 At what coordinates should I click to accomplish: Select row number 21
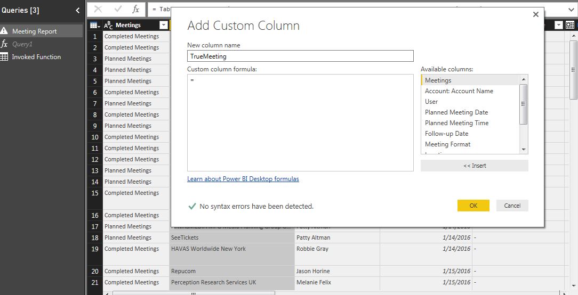point(95,282)
